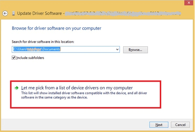
Task: Click the 'This list will show installed driver' description
Action: tap(84, 95)
